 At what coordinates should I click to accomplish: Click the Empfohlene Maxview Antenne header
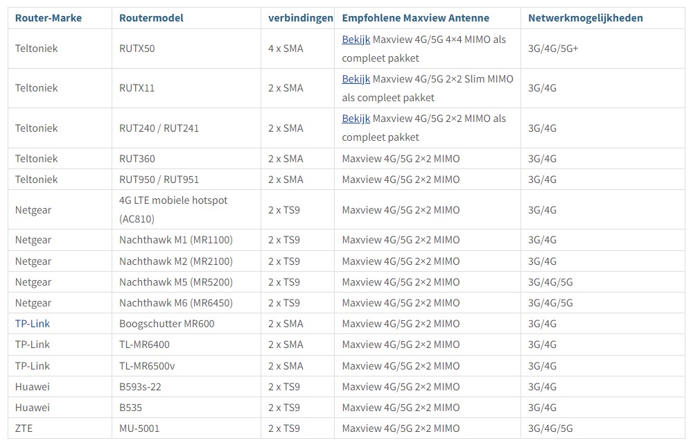coord(415,18)
